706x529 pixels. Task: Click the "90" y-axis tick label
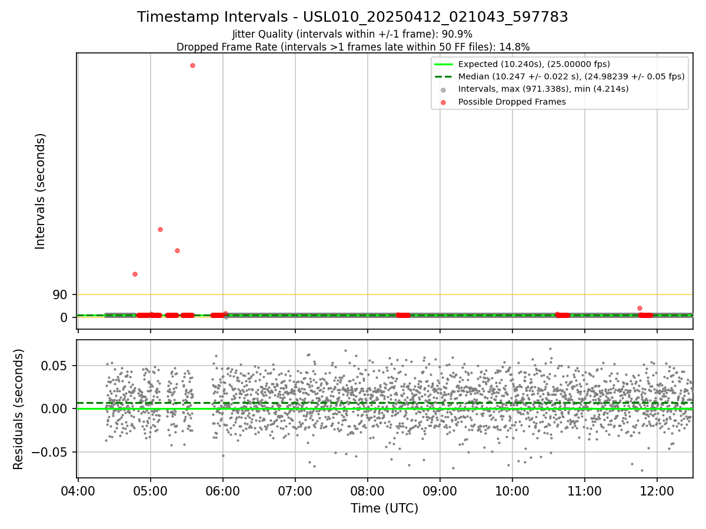click(x=61, y=294)
